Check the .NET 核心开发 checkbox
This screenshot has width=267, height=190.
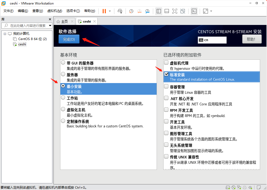166,98
